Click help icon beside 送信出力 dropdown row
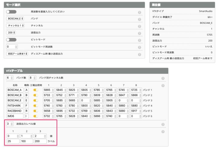The height and width of the screenshot is (150, 218). pyautogui.click(x=140, y=33)
